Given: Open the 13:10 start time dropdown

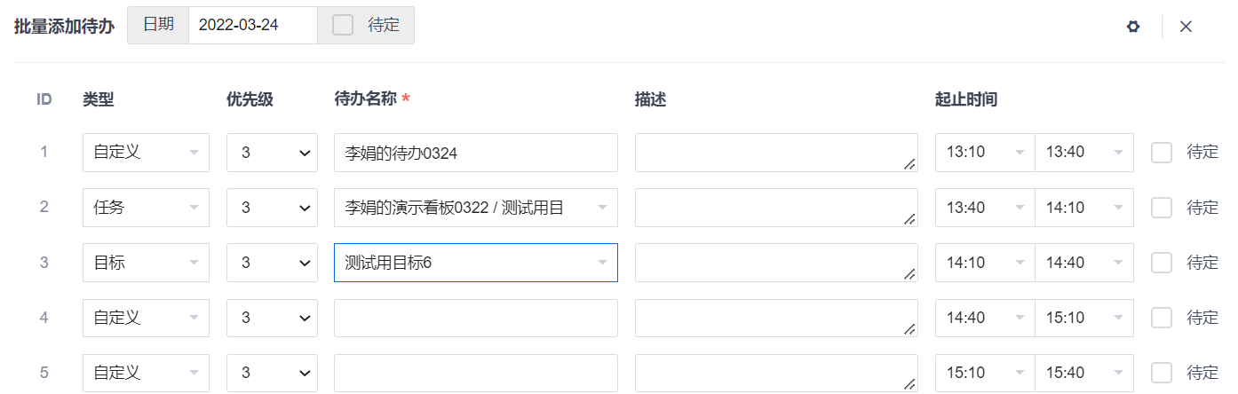Looking at the screenshot, I should (985, 153).
